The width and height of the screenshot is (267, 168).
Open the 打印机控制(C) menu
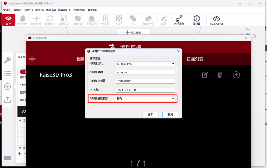(x=77, y=10)
